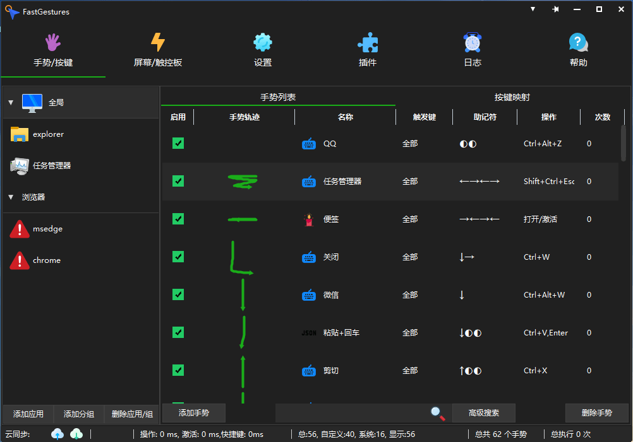Click the cloud upload sync icon

click(58, 434)
